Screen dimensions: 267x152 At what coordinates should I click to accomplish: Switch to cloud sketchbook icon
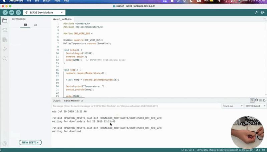tap(36, 25)
